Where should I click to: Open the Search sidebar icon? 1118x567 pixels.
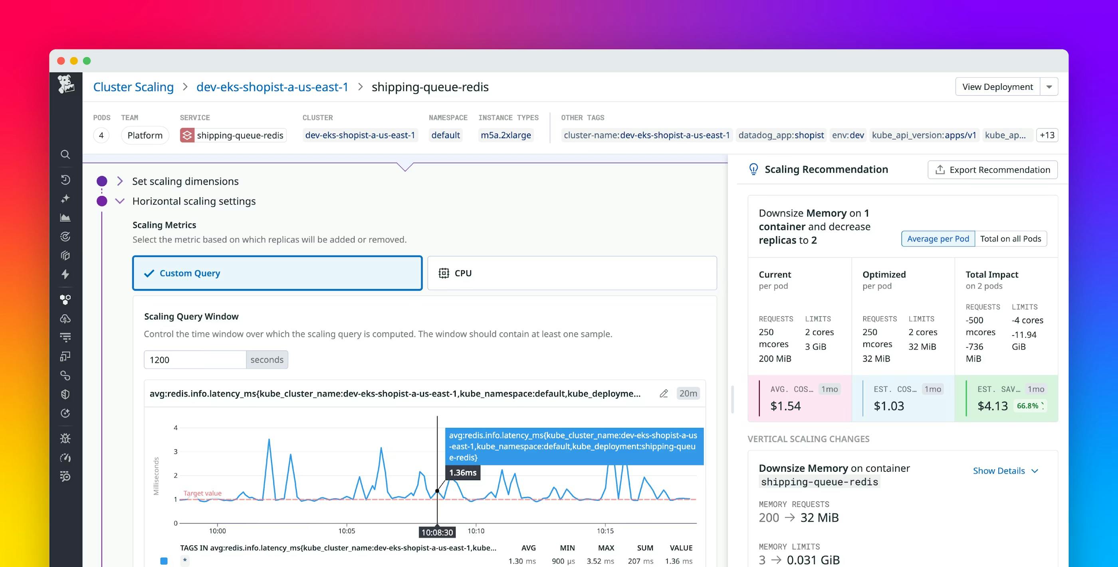[x=65, y=155]
